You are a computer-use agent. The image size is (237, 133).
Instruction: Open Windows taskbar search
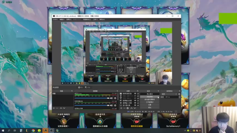tap(9, 131)
